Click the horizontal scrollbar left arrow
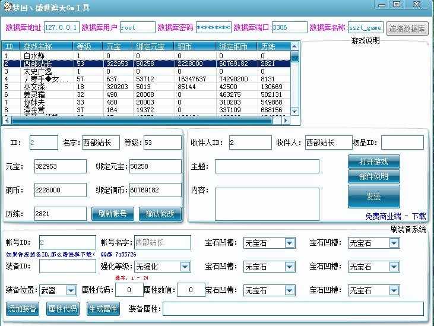The height and width of the screenshot is (326, 434). coord(7,121)
